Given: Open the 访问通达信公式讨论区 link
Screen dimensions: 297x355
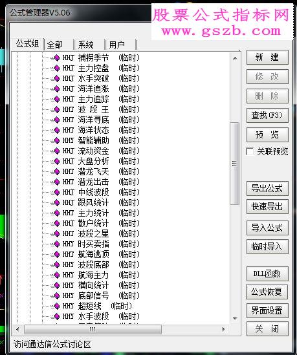Looking at the screenshot, I should (x=52, y=345).
